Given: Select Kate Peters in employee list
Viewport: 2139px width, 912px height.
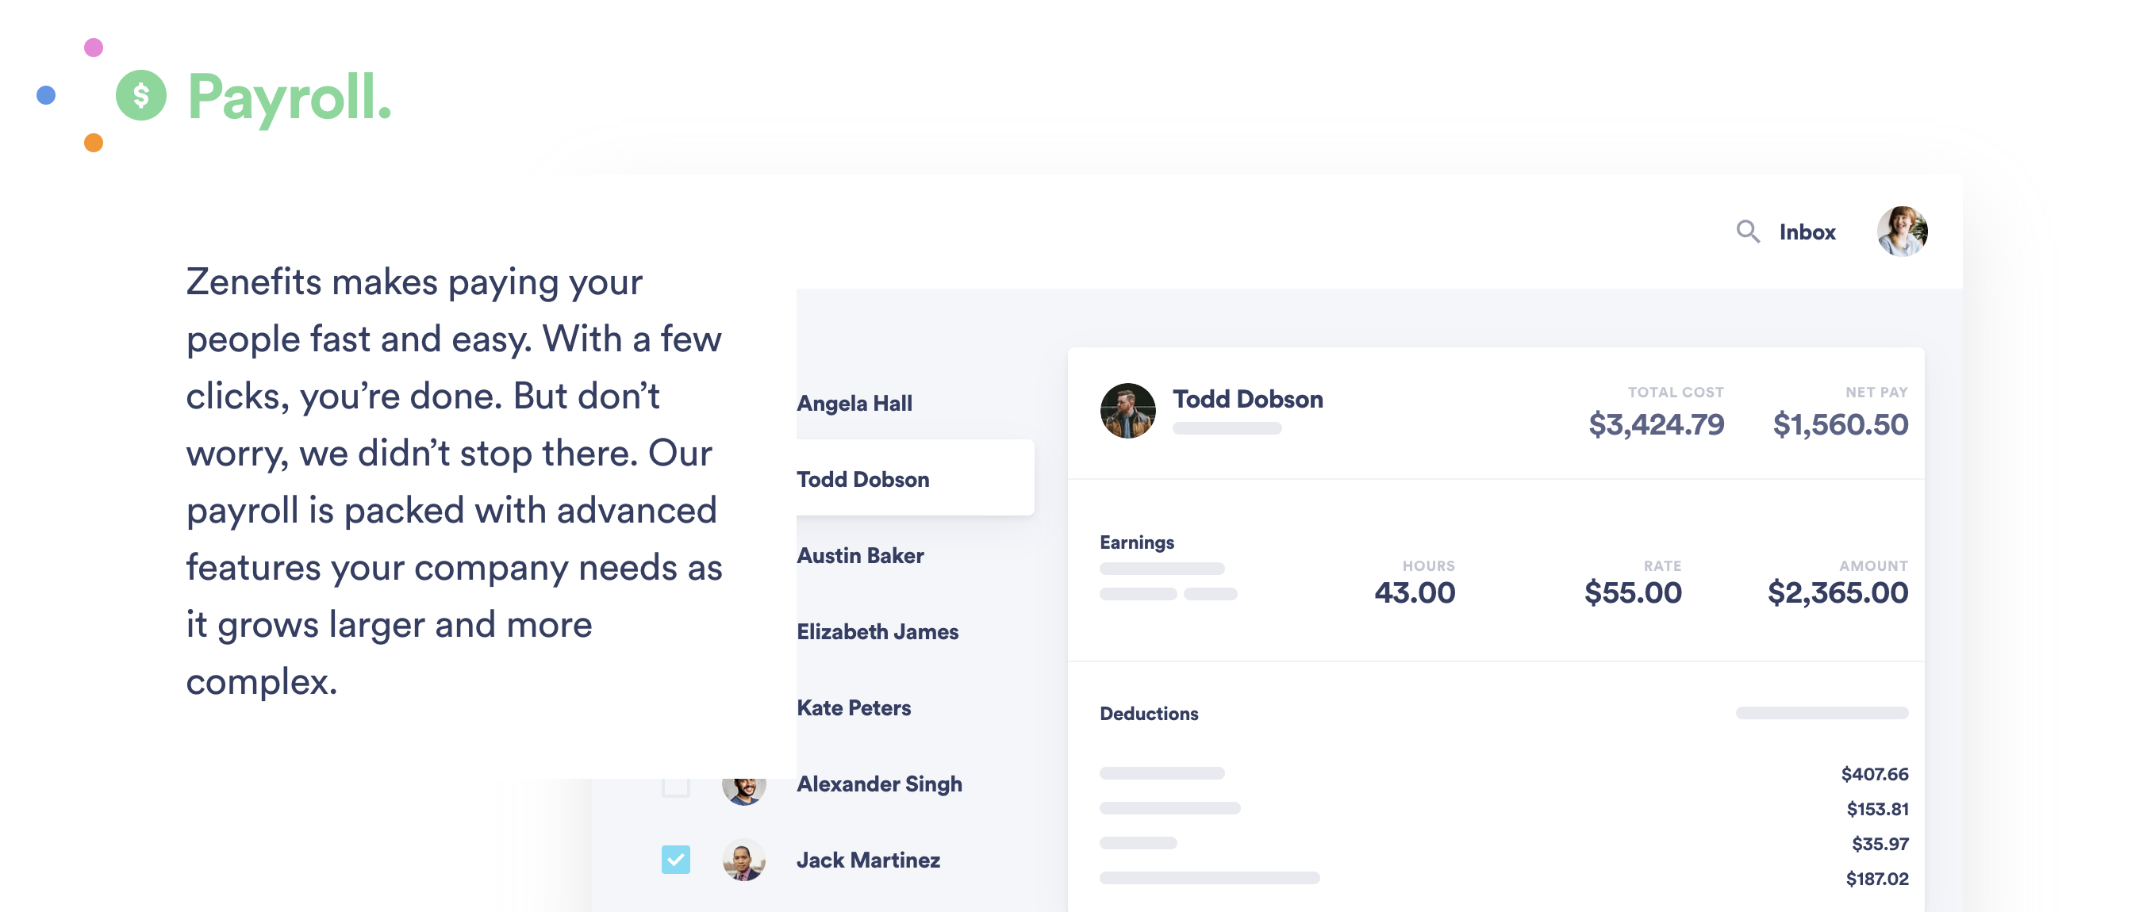Looking at the screenshot, I should click(854, 708).
